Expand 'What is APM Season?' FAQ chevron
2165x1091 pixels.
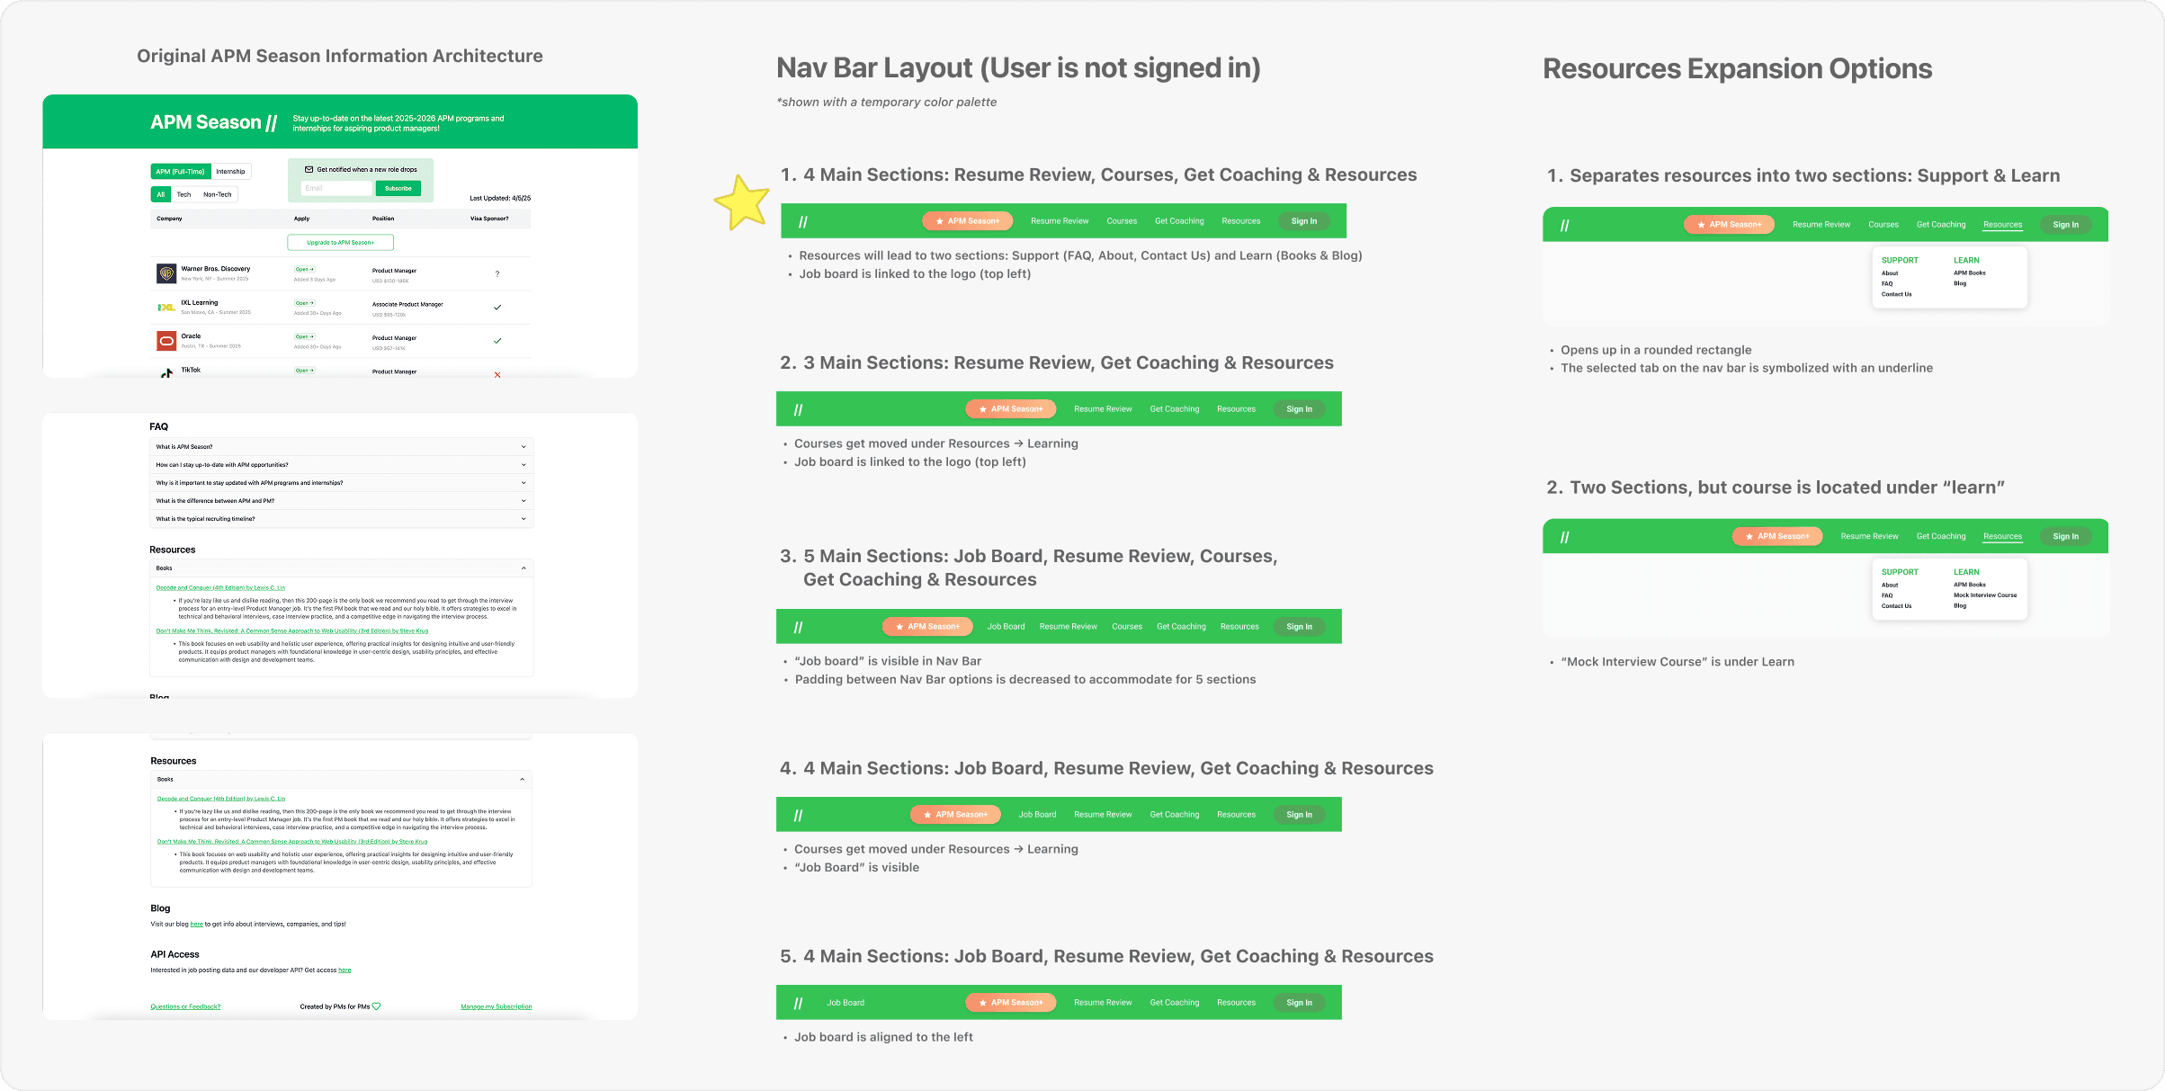pyautogui.click(x=523, y=447)
